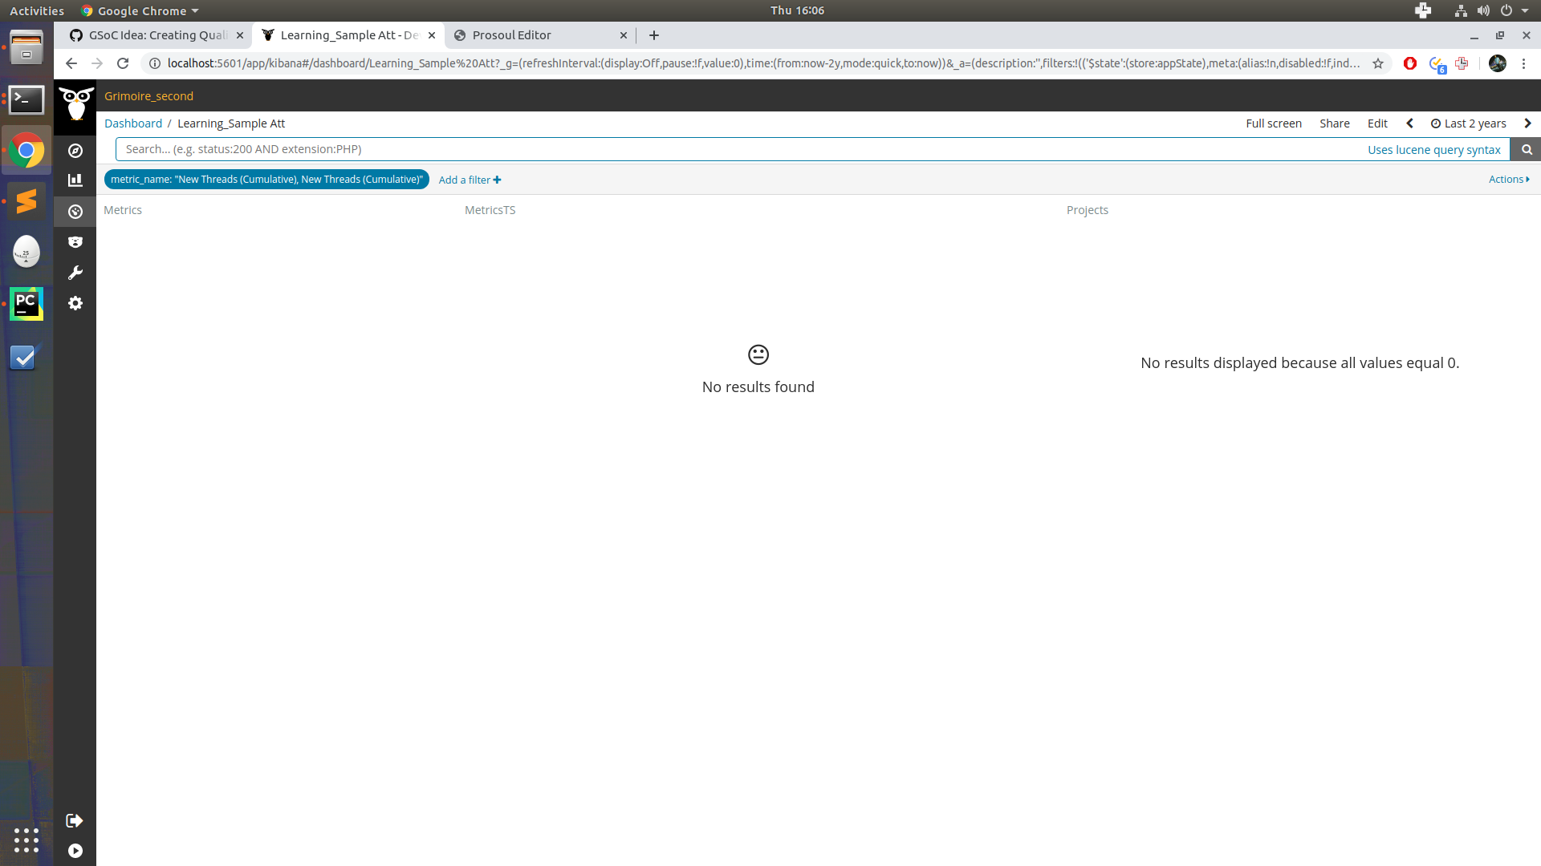Click the logout arrow icon at sidebar bottom
1541x866 pixels.
click(x=75, y=820)
